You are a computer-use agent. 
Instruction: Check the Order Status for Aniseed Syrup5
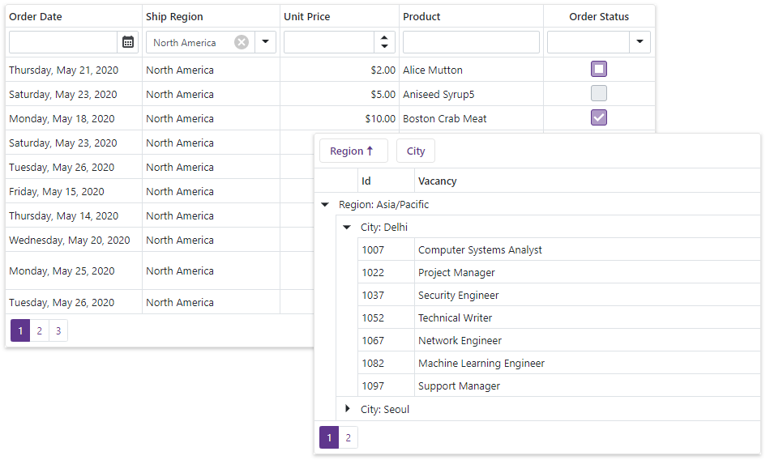pos(599,94)
